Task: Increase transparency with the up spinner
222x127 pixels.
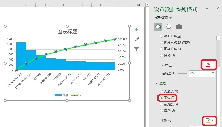Action: [213, 72]
